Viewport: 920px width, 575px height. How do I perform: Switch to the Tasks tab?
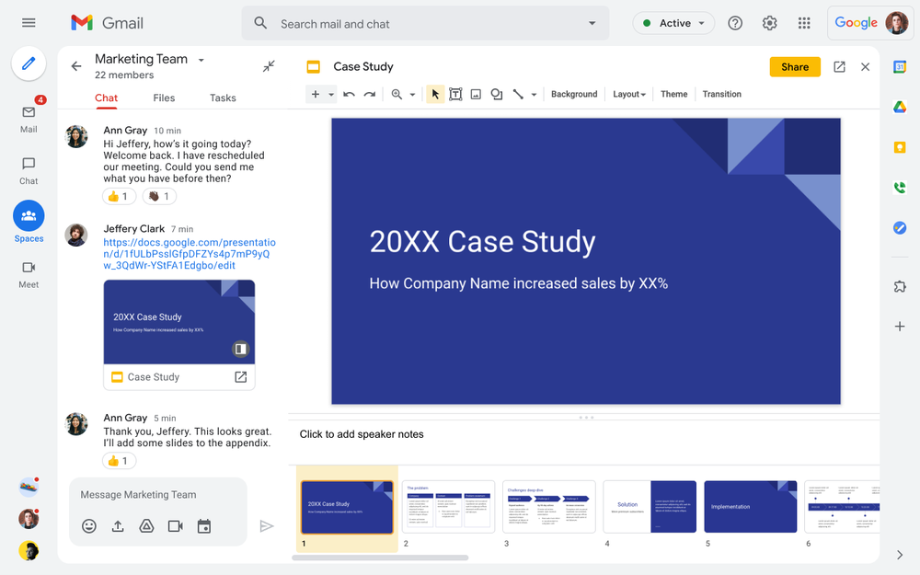pos(223,98)
